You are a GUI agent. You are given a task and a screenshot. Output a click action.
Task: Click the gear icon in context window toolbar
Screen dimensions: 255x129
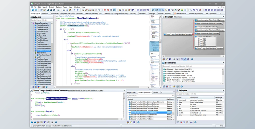(x=56, y=122)
